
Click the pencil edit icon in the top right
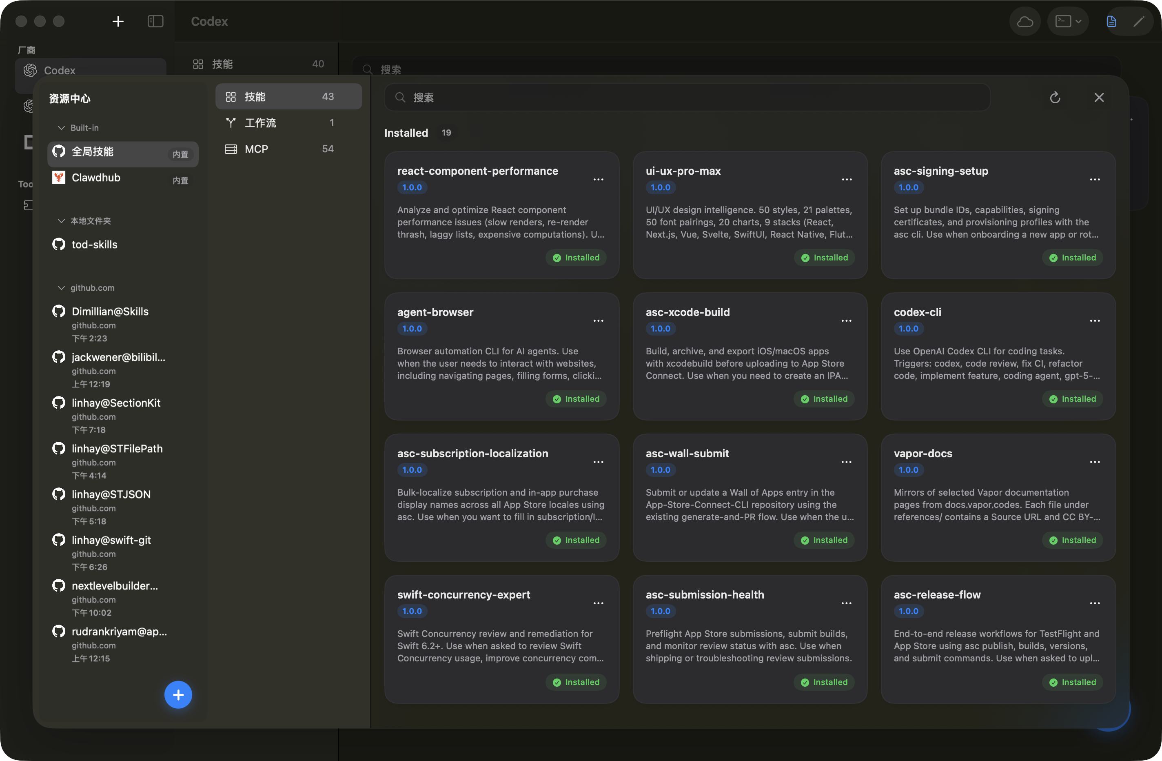[1139, 22]
